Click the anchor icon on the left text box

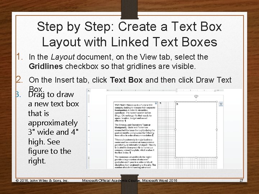156,103
